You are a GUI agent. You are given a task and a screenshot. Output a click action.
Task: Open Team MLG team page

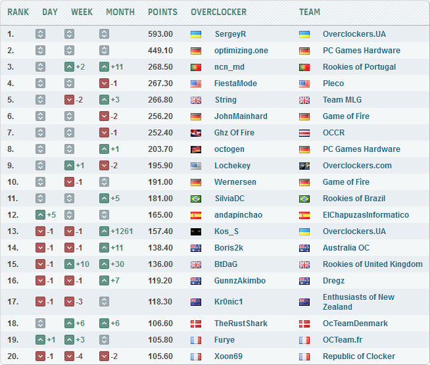point(343,100)
